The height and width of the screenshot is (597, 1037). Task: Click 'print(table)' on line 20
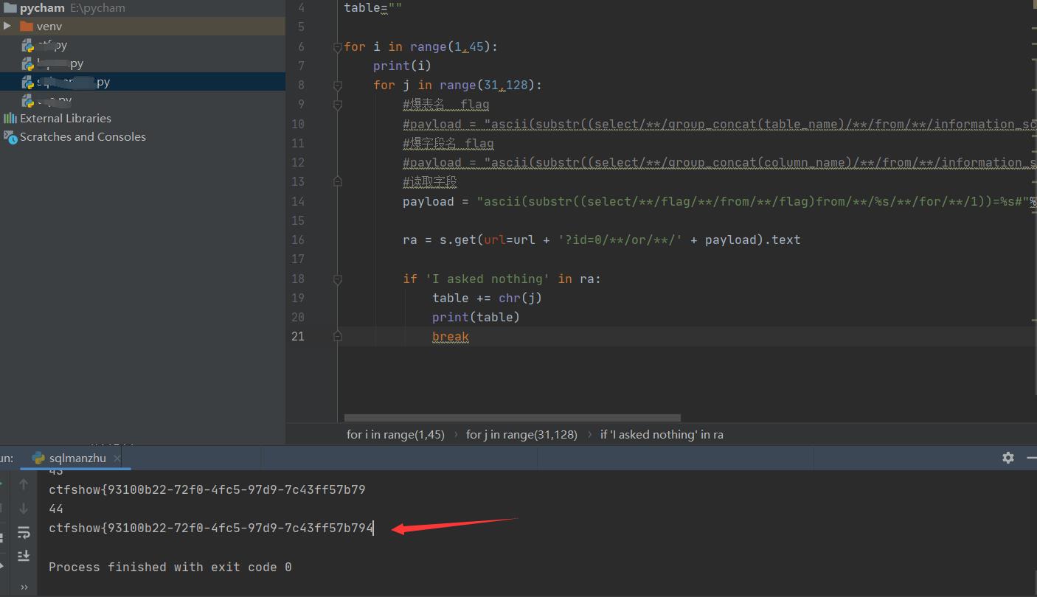click(x=476, y=317)
